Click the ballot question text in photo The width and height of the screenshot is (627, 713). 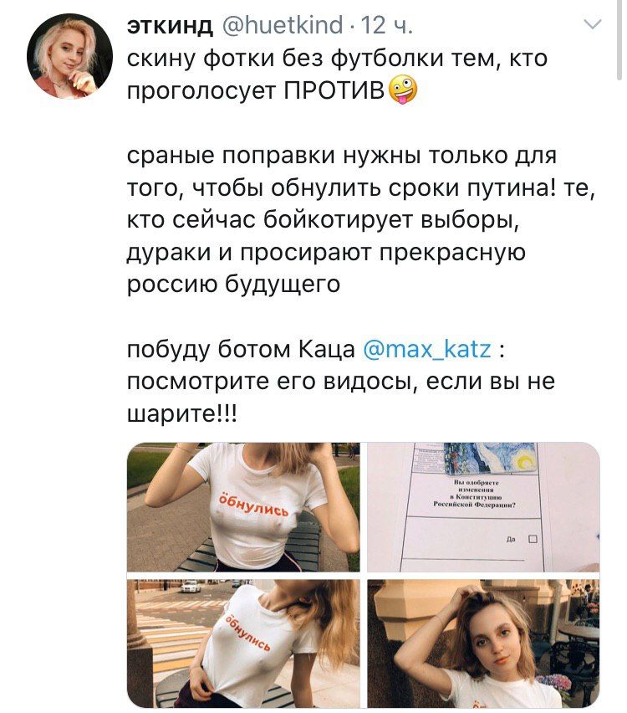(474, 493)
